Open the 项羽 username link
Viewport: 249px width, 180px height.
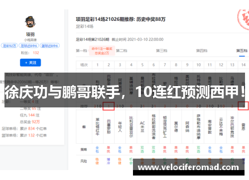30,34
